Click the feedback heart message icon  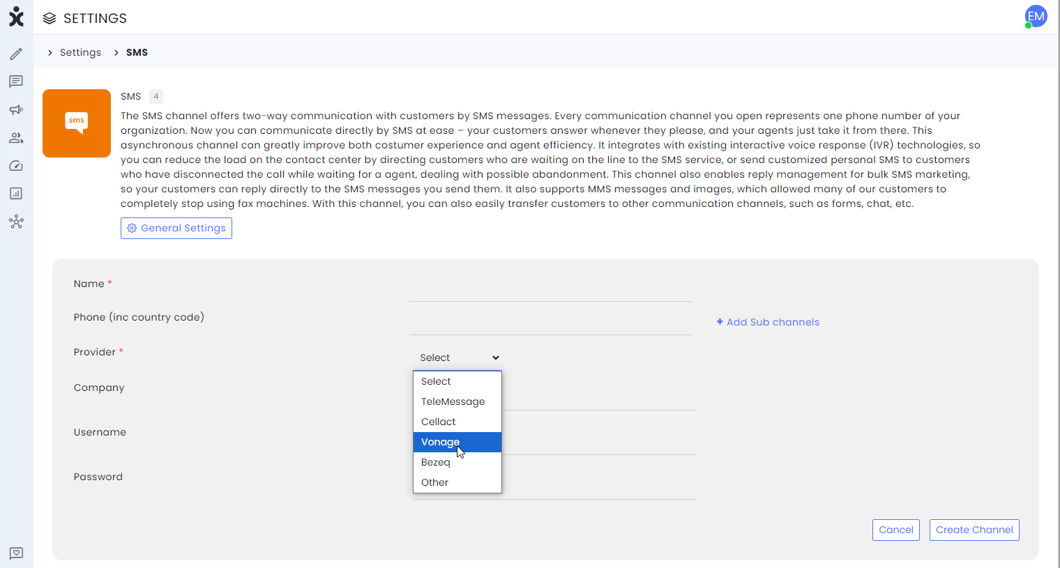coord(16,553)
